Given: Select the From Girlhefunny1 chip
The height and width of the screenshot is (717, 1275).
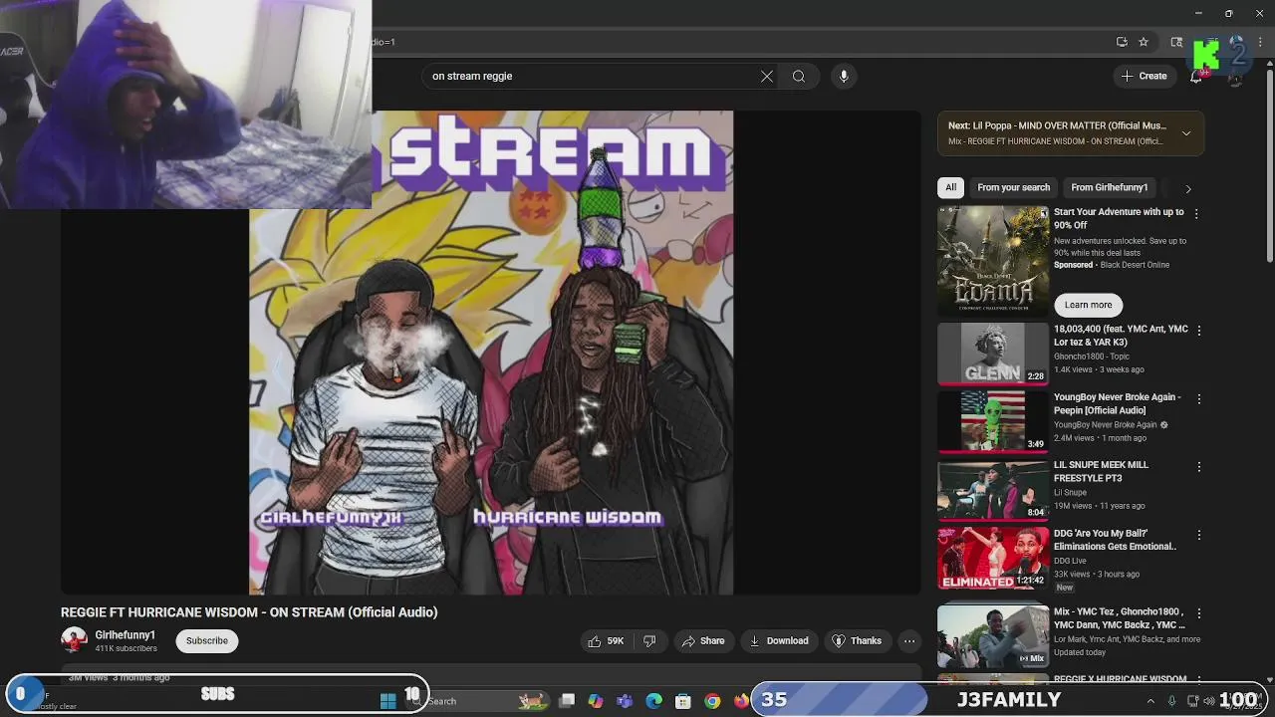Looking at the screenshot, I should [x=1109, y=187].
